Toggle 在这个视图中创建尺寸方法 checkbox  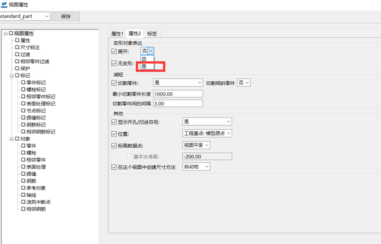pos(114,167)
